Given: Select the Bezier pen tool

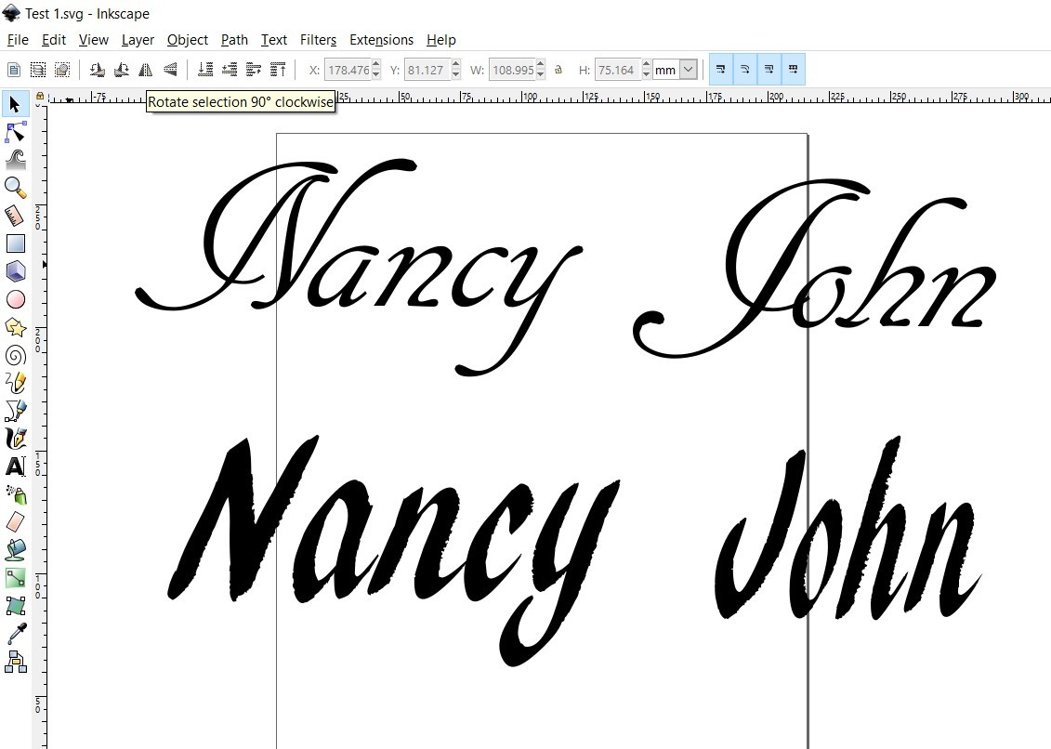Looking at the screenshot, I should (16, 411).
